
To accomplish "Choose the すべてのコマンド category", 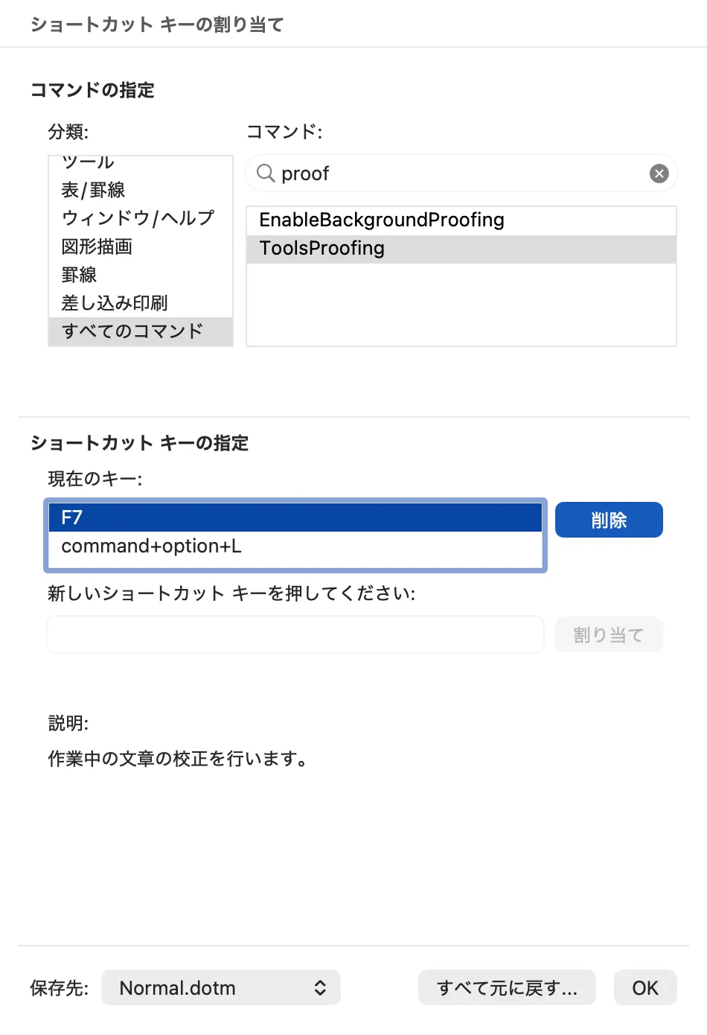I will (x=130, y=331).
